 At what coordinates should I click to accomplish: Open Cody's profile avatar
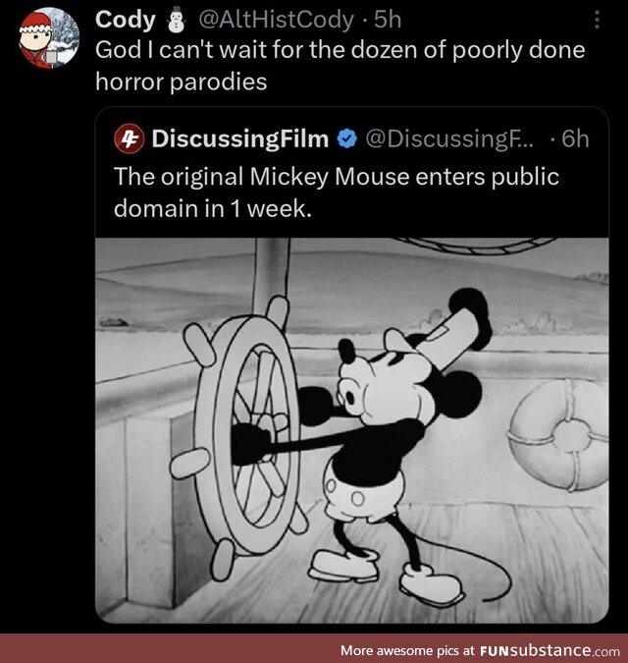(x=49, y=38)
